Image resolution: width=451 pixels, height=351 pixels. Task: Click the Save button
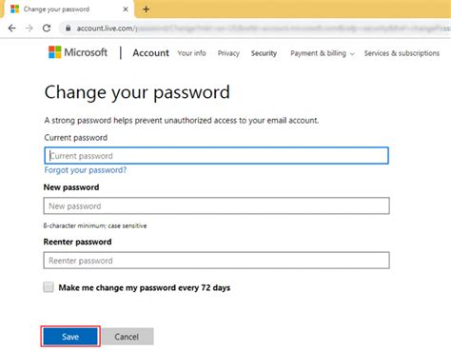click(x=70, y=337)
